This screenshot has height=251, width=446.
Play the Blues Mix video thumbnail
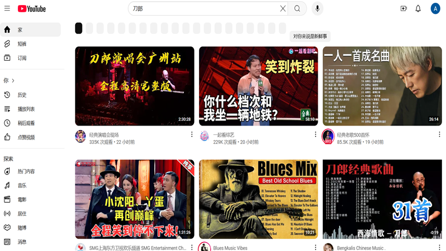[258, 199]
